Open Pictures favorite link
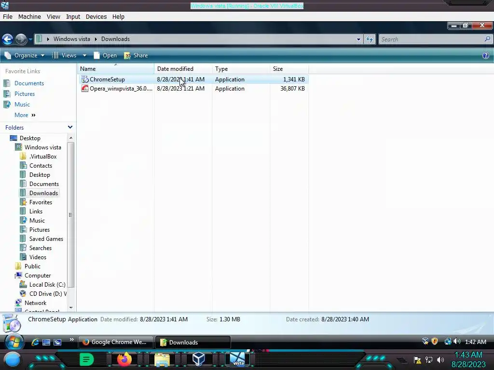The width and height of the screenshot is (494, 370). click(x=25, y=94)
